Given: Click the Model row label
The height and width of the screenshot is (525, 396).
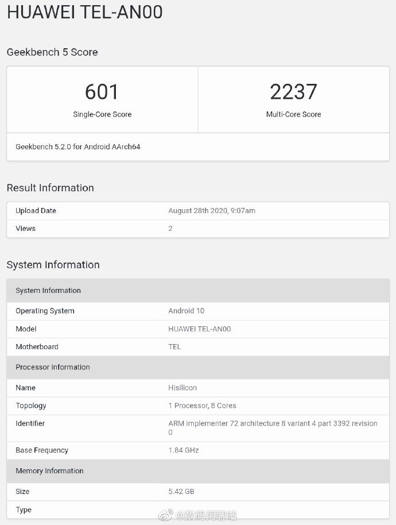Looking at the screenshot, I should click(x=26, y=329).
